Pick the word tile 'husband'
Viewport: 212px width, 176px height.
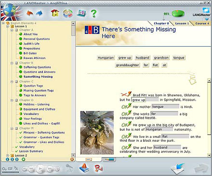pyautogui.click(x=143, y=58)
